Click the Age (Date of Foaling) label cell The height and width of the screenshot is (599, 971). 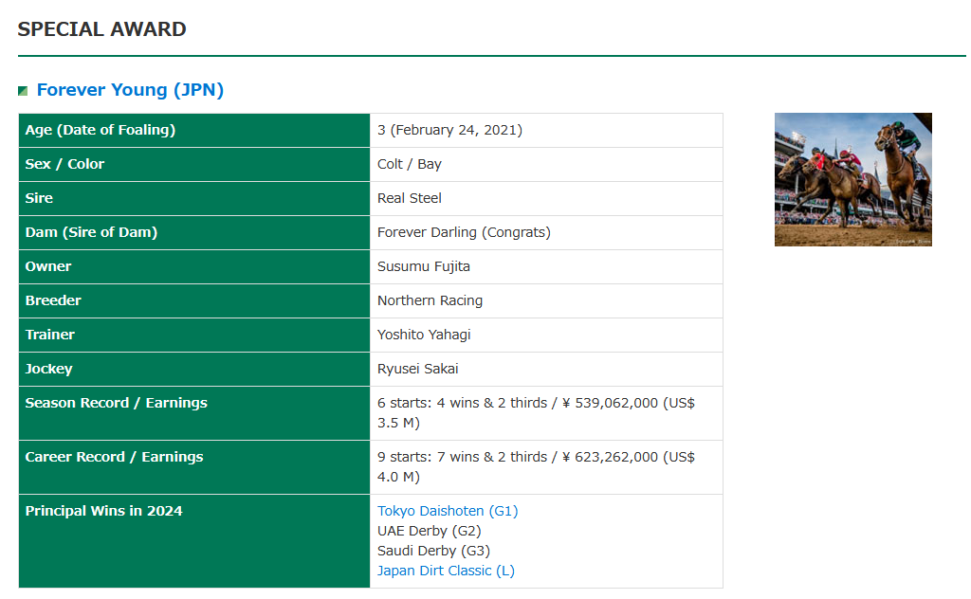(194, 130)
